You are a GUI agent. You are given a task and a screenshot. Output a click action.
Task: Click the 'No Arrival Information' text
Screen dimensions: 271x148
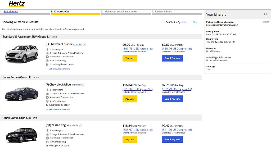(x=217, y=60)
